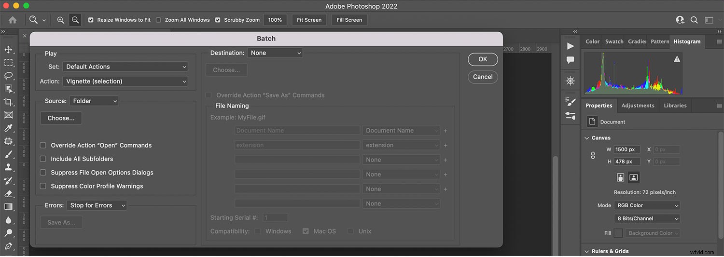724x257 pixels.
Task: Switch to the Gradients tab
Action: click(637, 41)
